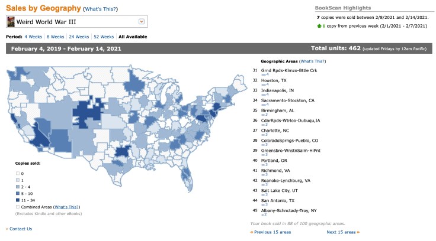
Task: Open the Contact Us link
Action: [x=20, y=229]
